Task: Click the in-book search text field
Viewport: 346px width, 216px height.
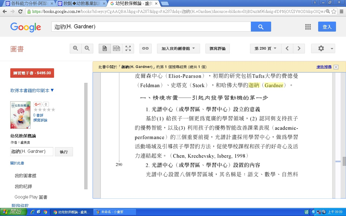Action: pos(32,151)
